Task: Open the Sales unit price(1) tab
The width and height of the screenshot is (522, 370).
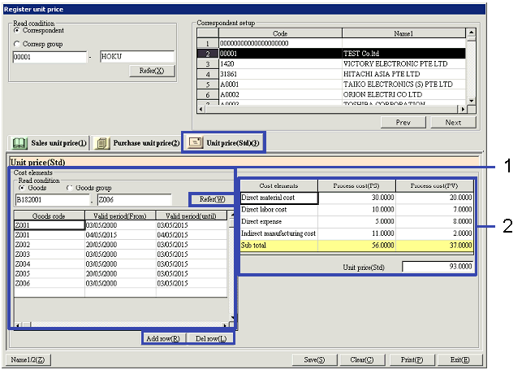Action: pos(49,142)
